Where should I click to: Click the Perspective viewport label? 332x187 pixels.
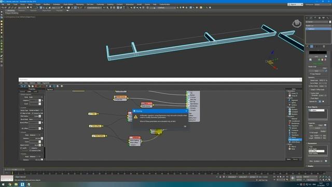tap(11, 17)
